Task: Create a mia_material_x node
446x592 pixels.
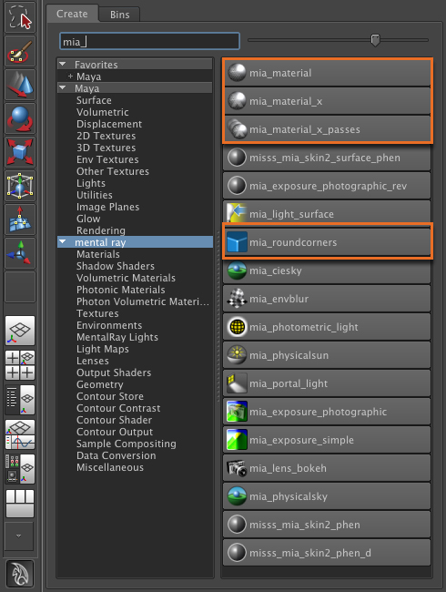Action: pyautogui.click(x=327, y=101)
